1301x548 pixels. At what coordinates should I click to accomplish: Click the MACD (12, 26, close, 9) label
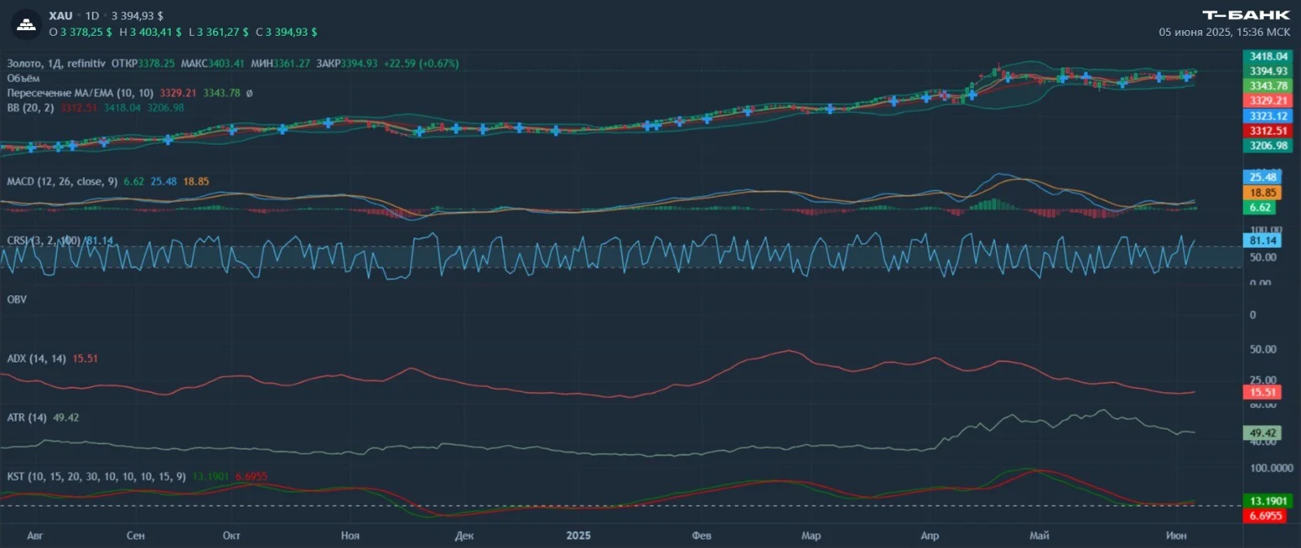pyautogui.click(x=62, y=181)
